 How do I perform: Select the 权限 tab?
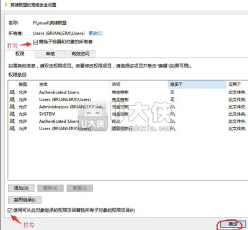point(20,54)
